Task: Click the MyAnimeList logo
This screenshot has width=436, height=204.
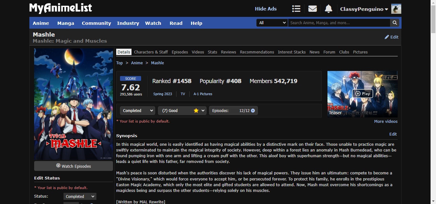Action: coord(61,8)
